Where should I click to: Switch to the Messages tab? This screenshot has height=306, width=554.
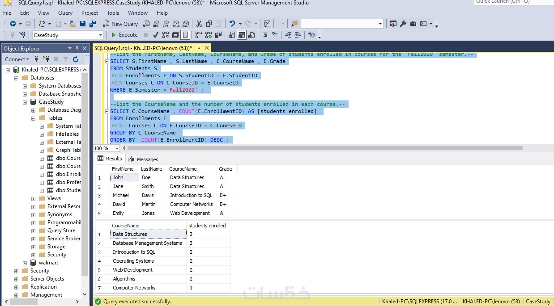[x=143, y=159]
